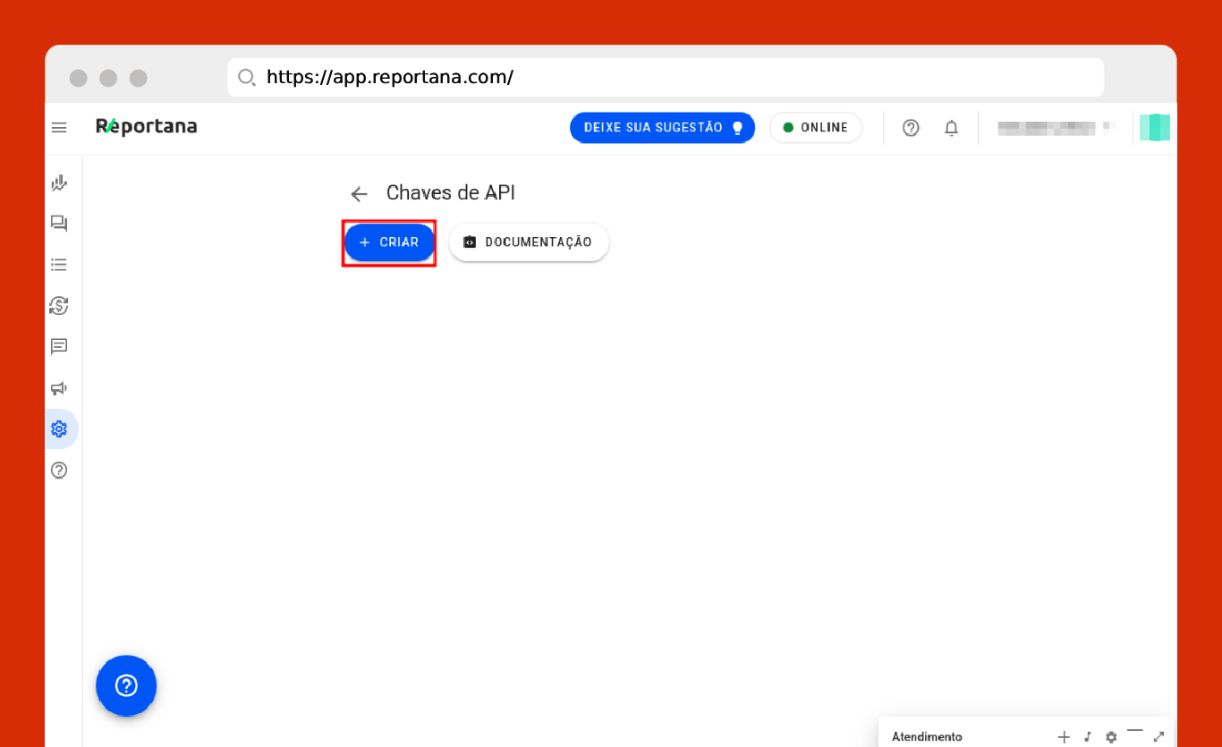Go back using the arrow beside Chaves de API
Viewport: 1222px width, 747px height.
[360, 194]
